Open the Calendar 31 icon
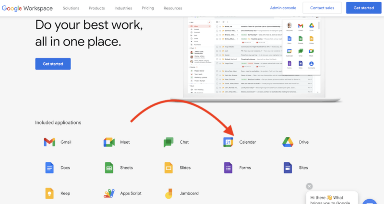 [228, 142]
